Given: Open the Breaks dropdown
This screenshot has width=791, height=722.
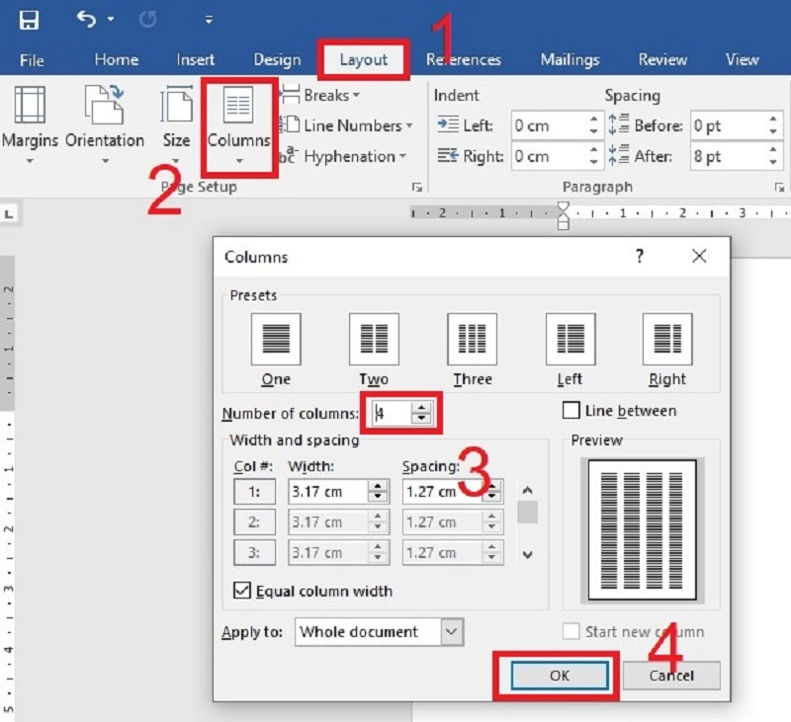Looking at the screenshot, I should [320, 96].
